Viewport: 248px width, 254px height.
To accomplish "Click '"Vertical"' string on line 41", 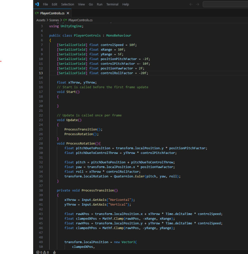I will coord(118,205).
